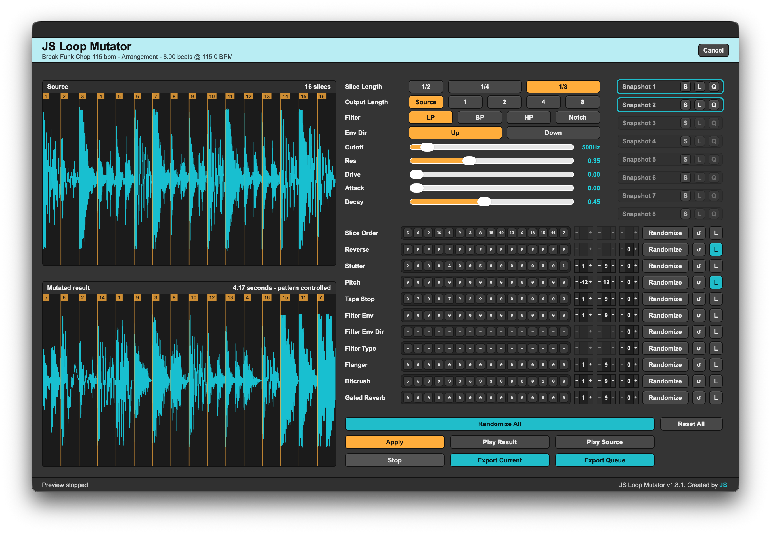Image resolution: width=771 pixels, height=534 pixels.
Task: Lock the Gated Reverb row
Action: pos(715,398)
